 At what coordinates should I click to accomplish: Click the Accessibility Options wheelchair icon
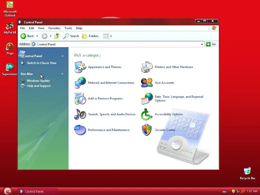(x=147, y=114)
